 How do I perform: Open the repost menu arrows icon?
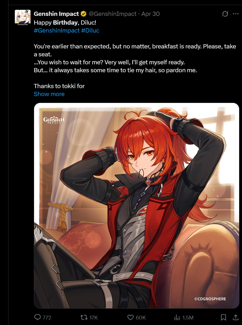coord(83,317)
